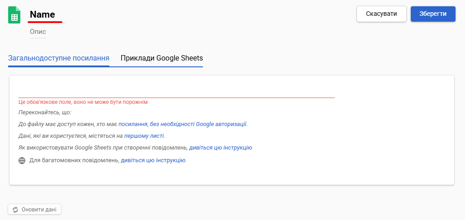The image size is (465, 220).
Task: Click the red required-field error message
Action: click(x=83, y=102)
